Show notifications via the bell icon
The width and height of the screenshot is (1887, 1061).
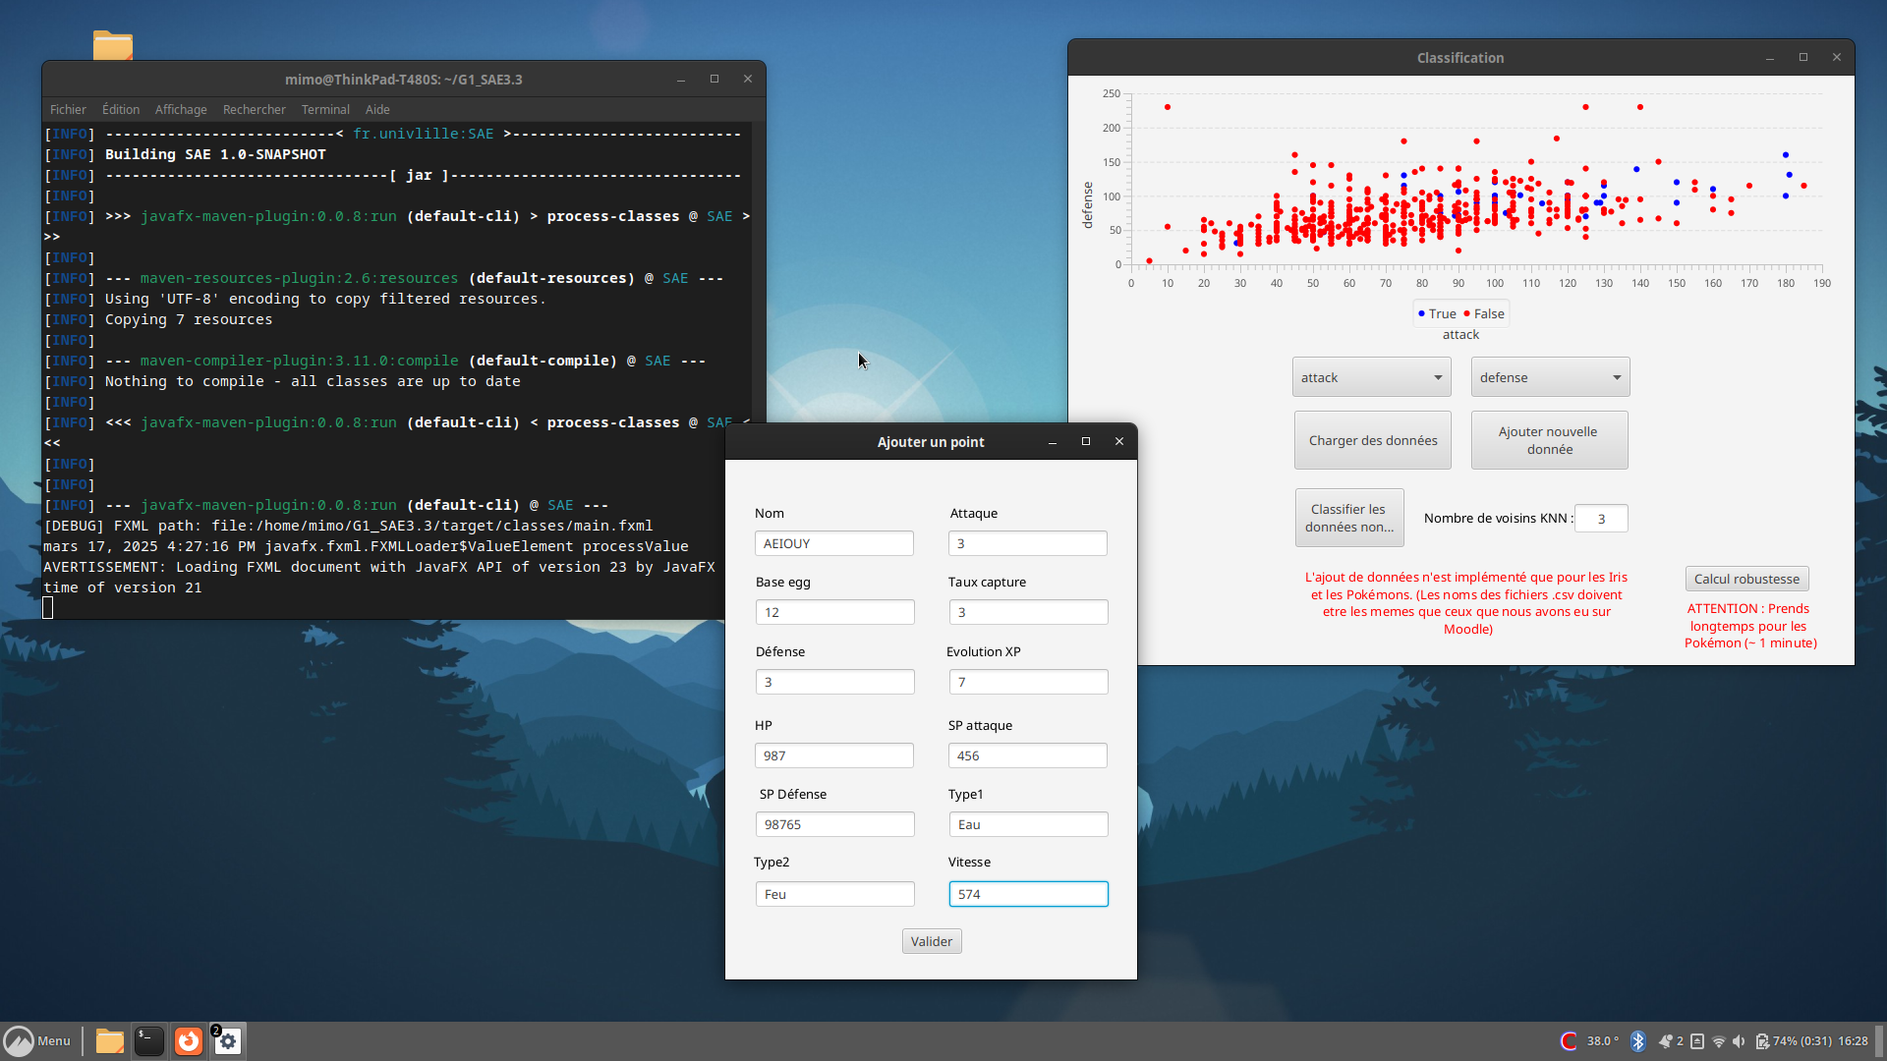pos(1665,1041)
